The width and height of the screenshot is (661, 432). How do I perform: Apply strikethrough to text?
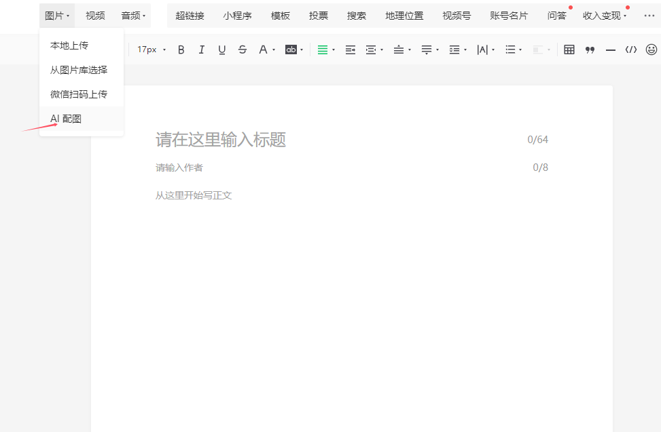(x=243, y=50)
